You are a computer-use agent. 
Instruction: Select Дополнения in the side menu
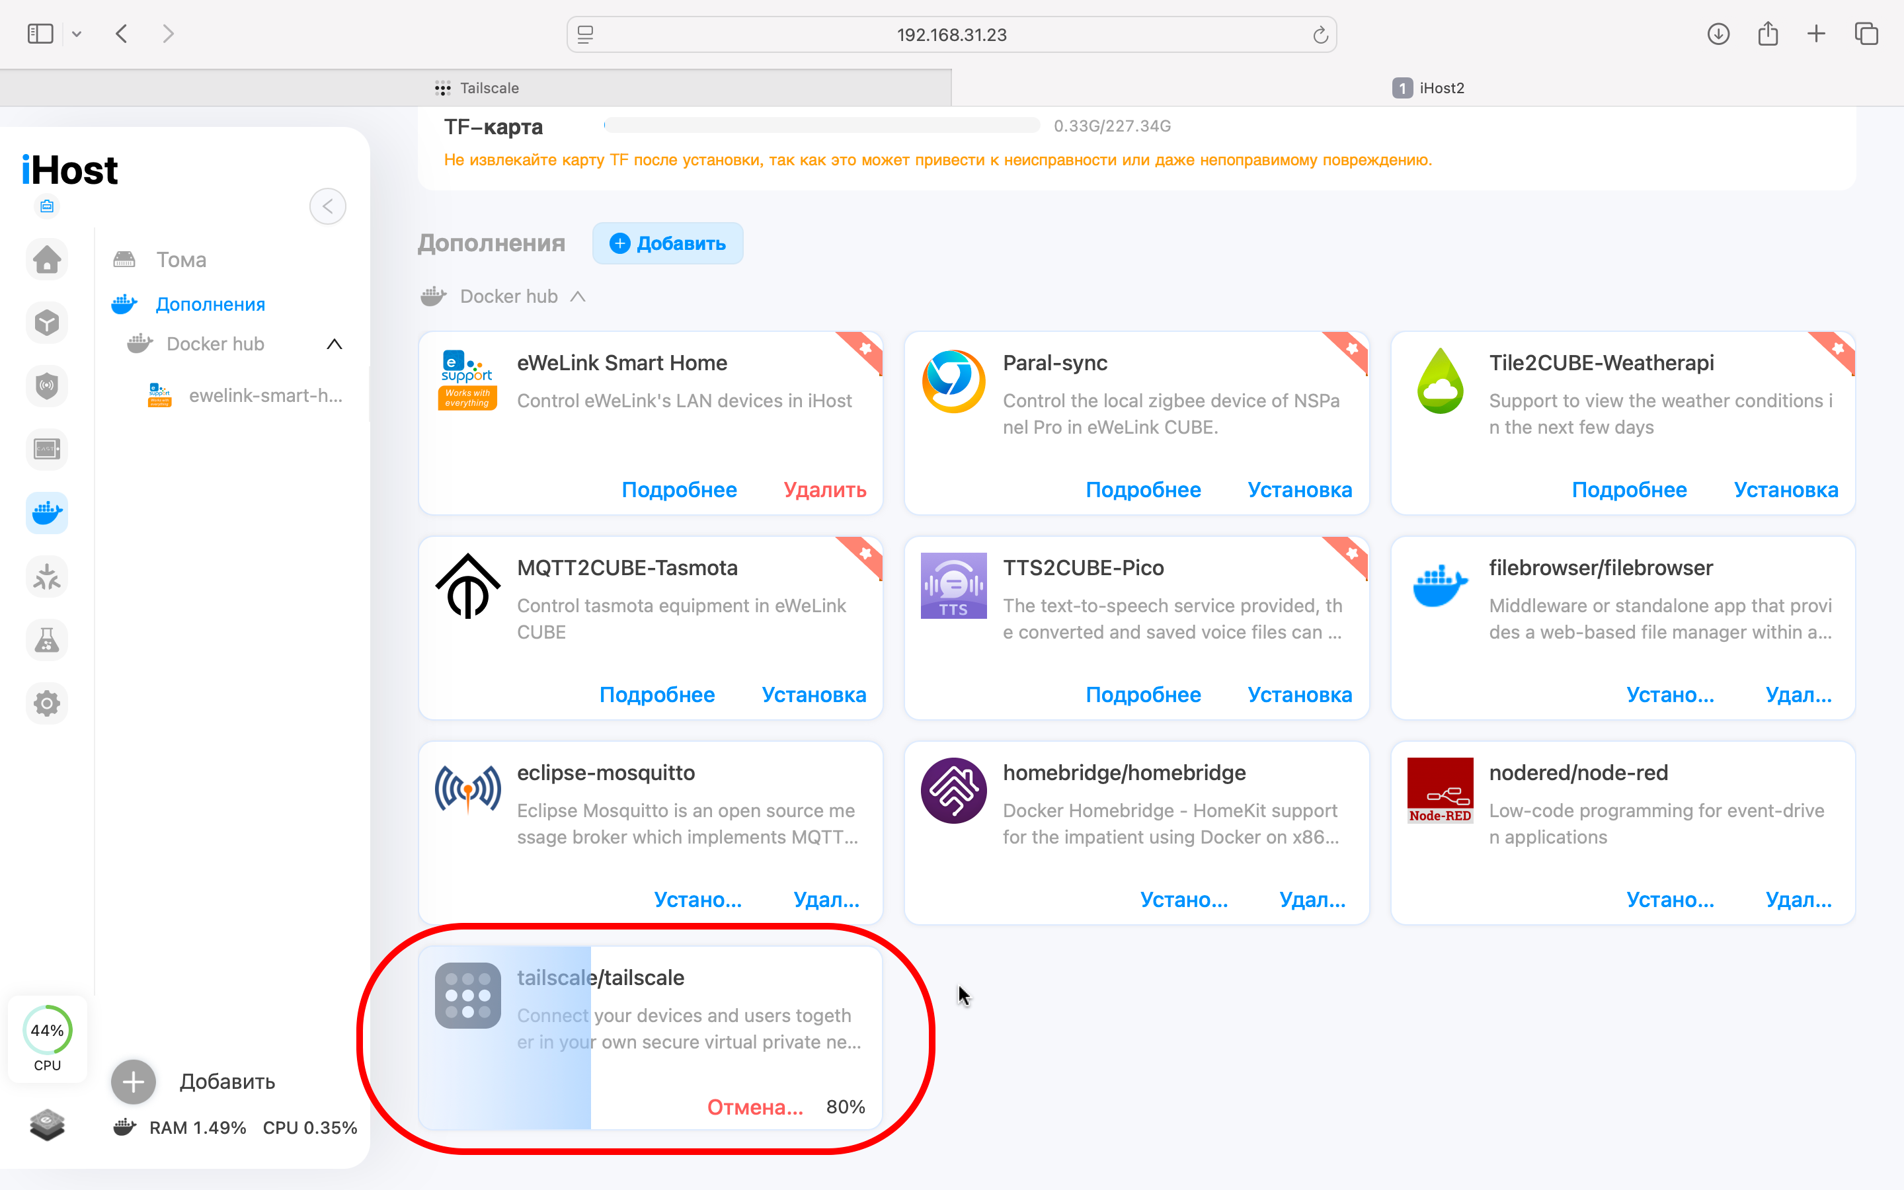click(x=210, y=305)
